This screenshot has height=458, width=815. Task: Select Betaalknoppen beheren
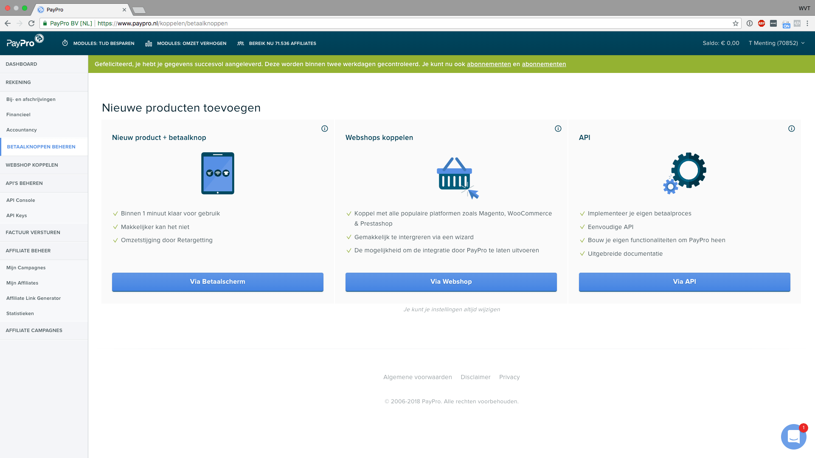pos(44,147)
